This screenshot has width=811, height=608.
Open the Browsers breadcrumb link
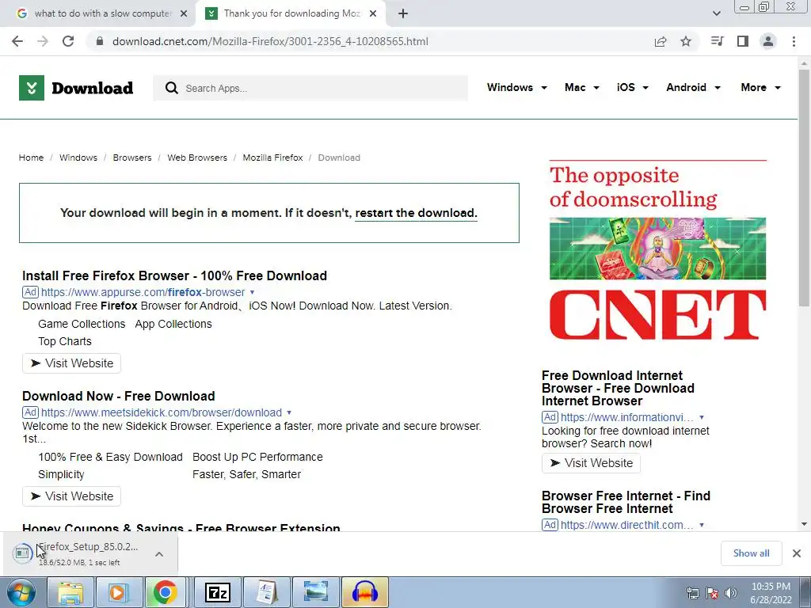tap(132, 158)
